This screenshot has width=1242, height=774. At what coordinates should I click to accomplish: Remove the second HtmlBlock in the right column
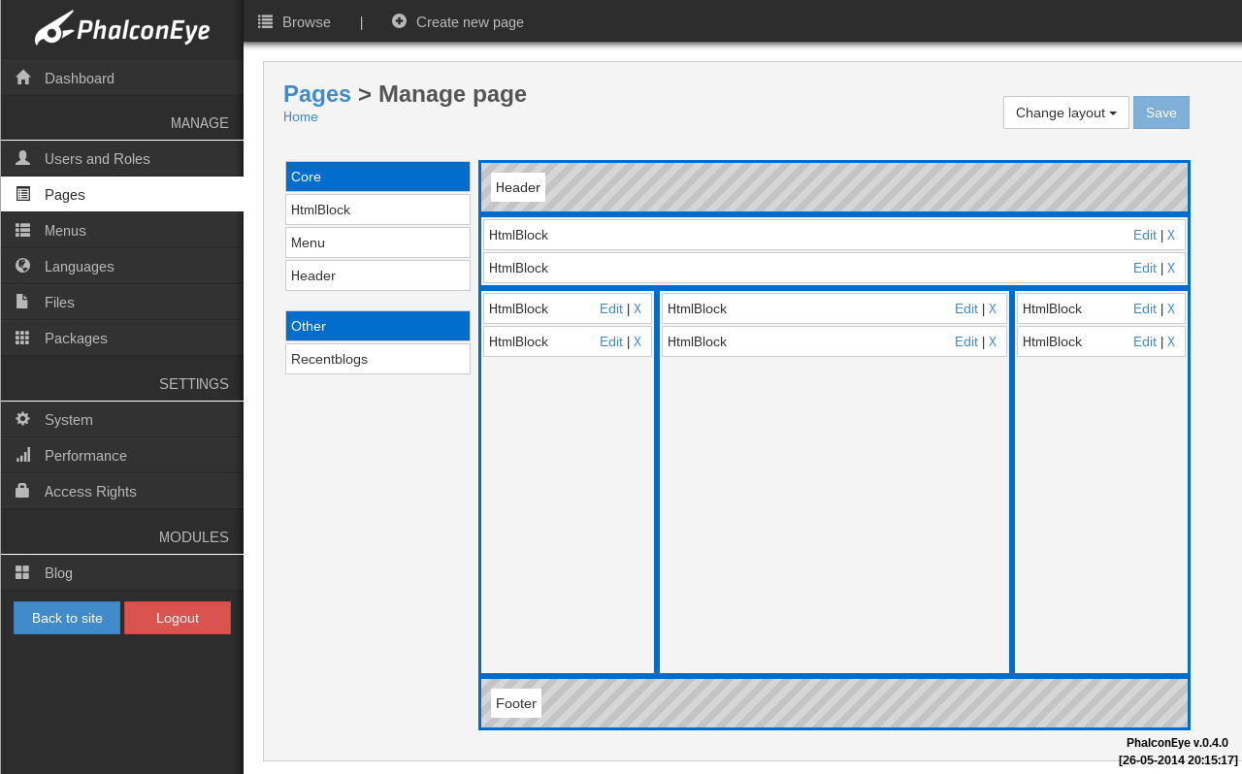coord(1171,341)
